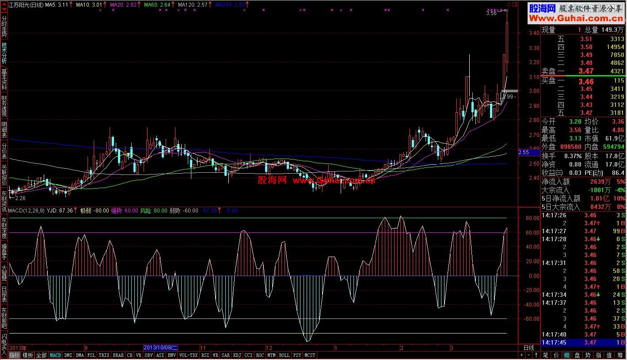
Task: Select the 模板 tab at bottom
Action: (28, 355)
